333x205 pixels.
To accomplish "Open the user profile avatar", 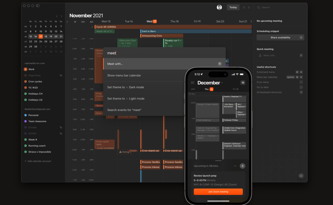I will point(219,7).
